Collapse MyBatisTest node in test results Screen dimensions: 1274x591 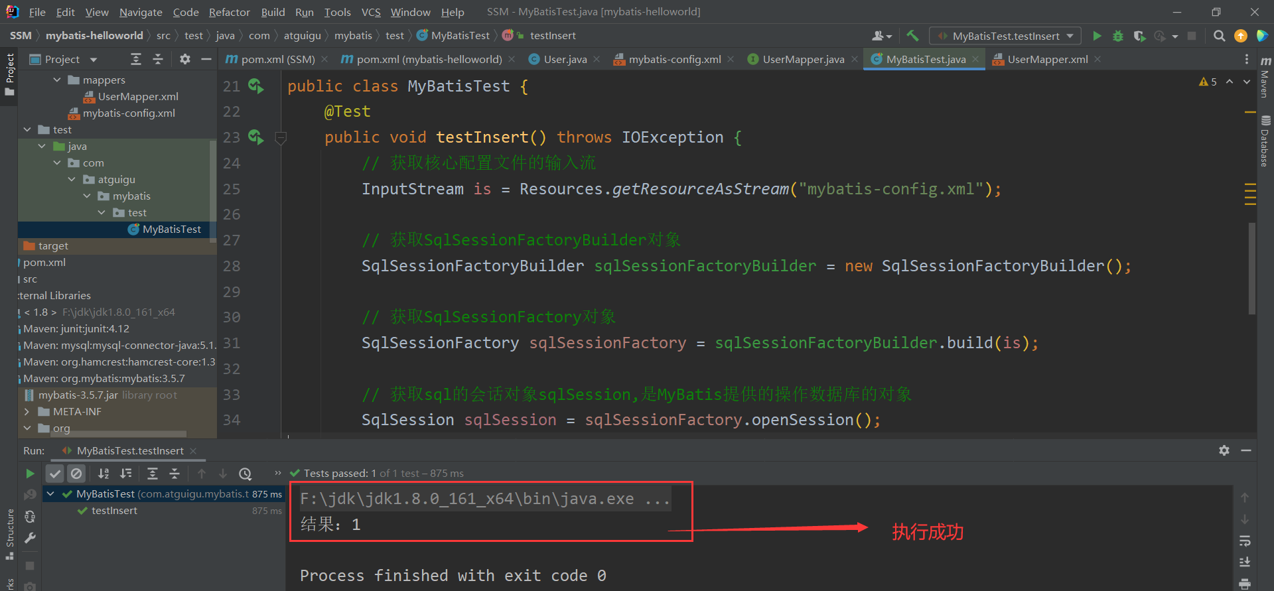pyautogui.click(x=50, y=493)
